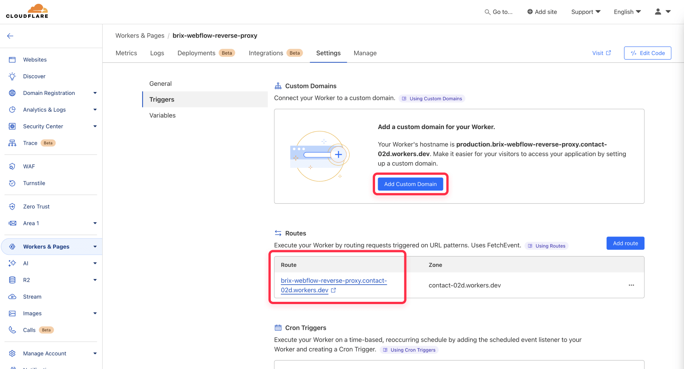Expand the Images submenu arrow

(x=95, y=314)
